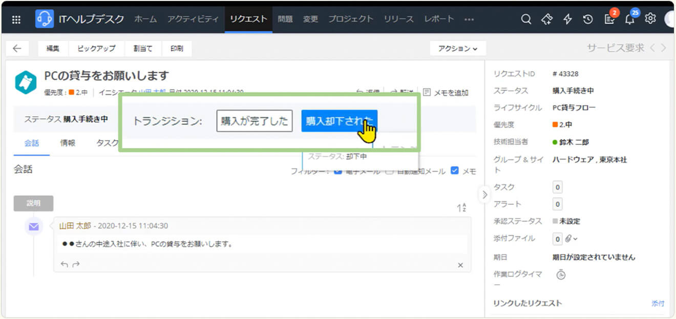676x319 pixels.
Task: Open the app grid launcher icon
Action: (x=16, y=19)
